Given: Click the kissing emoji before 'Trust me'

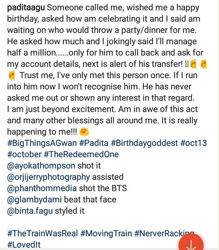Looking at the screenshot, I should [11, 75].
